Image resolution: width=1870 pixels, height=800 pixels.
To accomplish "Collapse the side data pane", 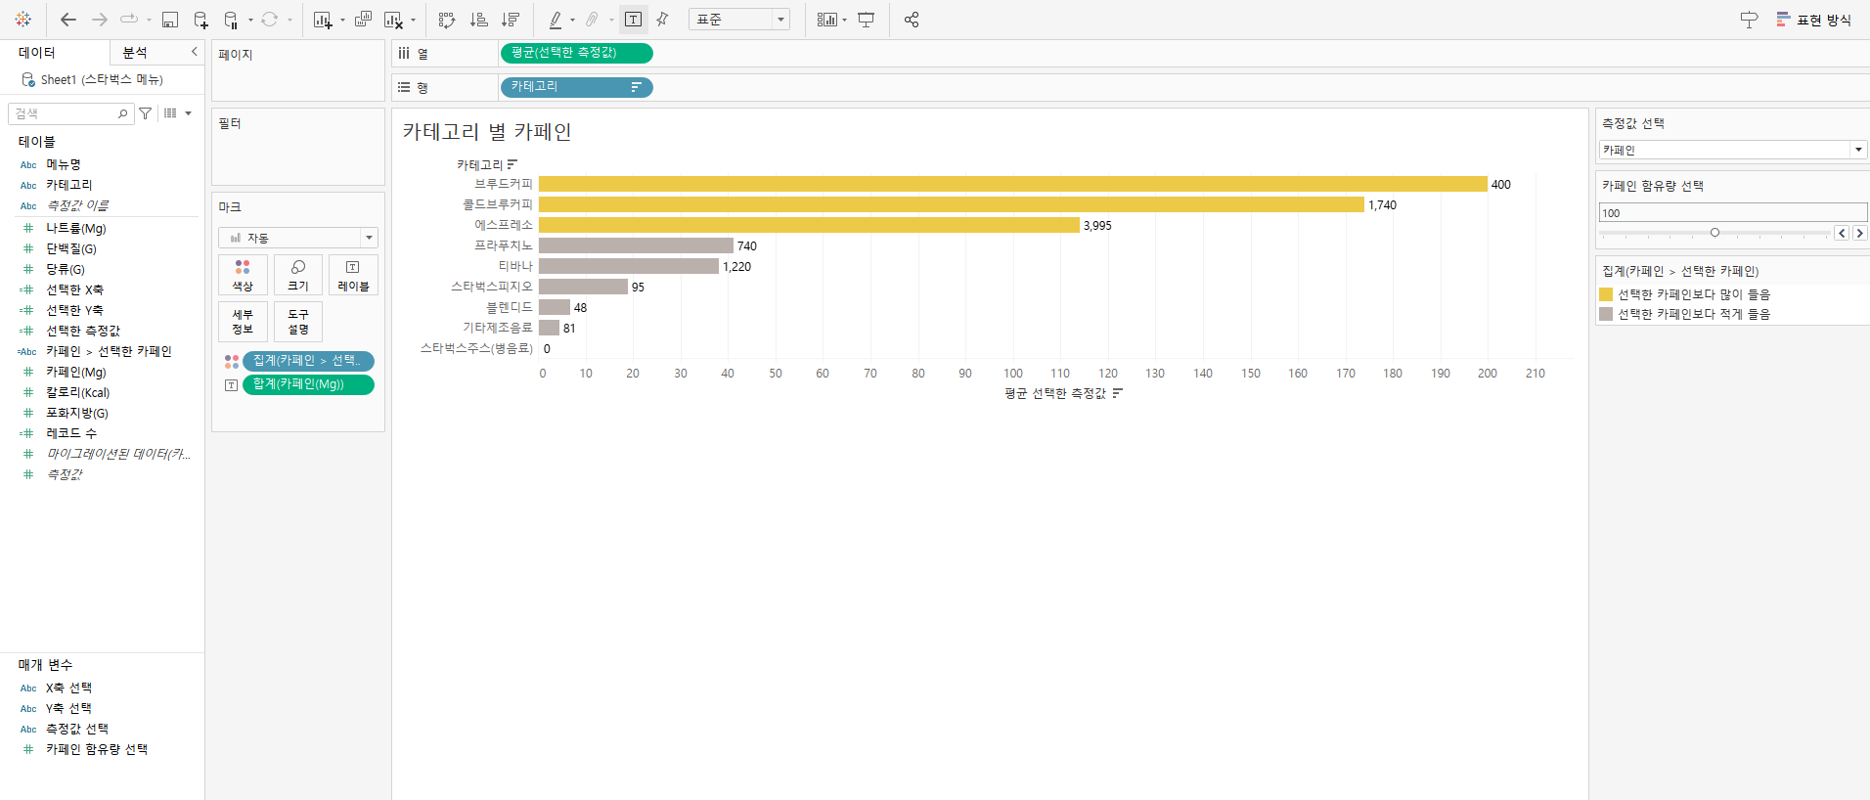I will point(194,52).
